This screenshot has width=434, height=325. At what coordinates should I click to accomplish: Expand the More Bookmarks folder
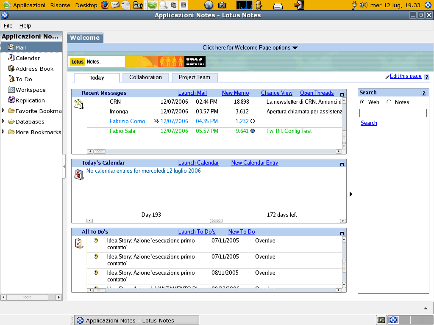pyautogui.click(x=3, y=132)
